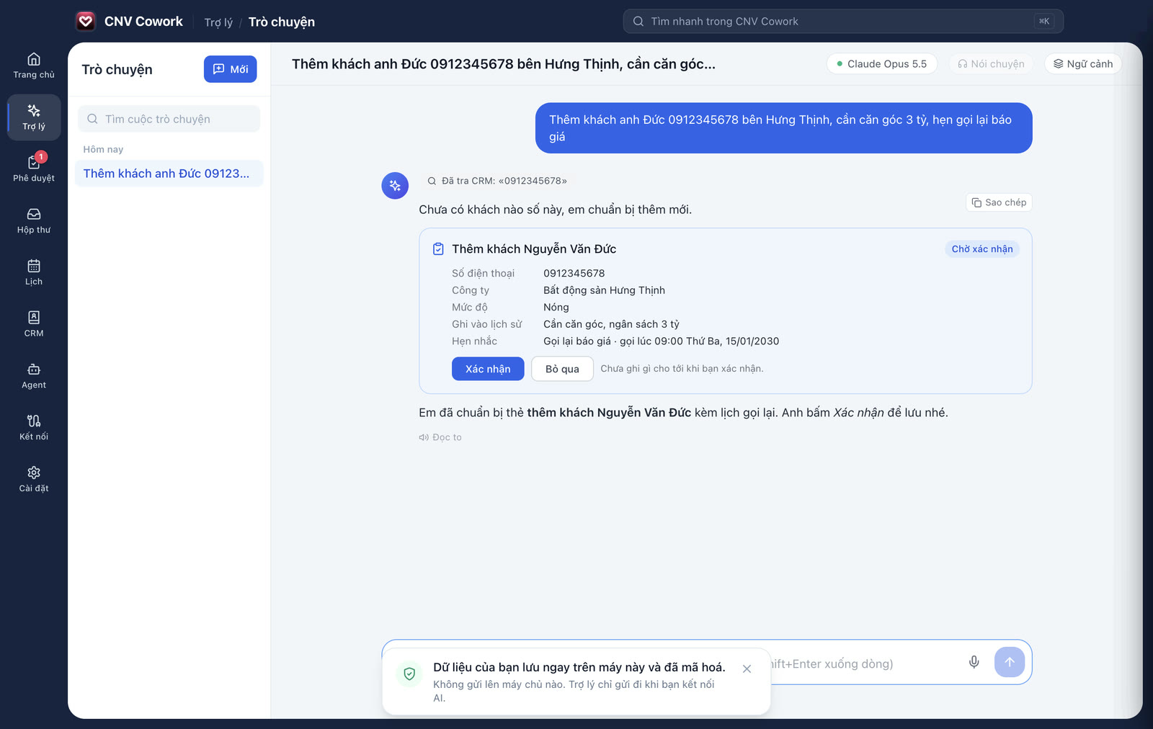Click the Chờ xác nhận status badge
Image resolution: width=1153 pixels, height=729 pixels.
click(982, 249)
